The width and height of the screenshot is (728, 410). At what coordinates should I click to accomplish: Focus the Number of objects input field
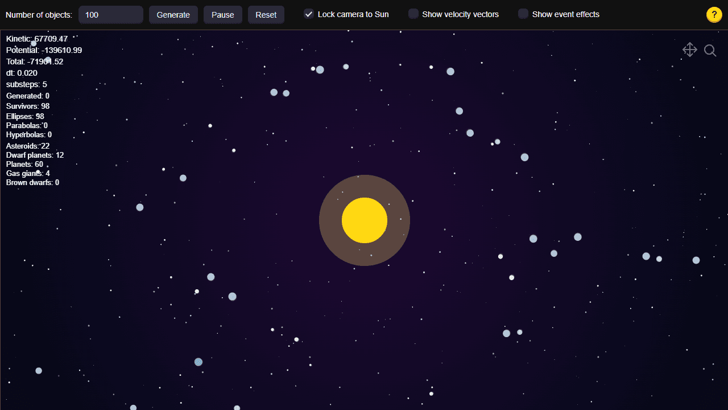(111, 15)
